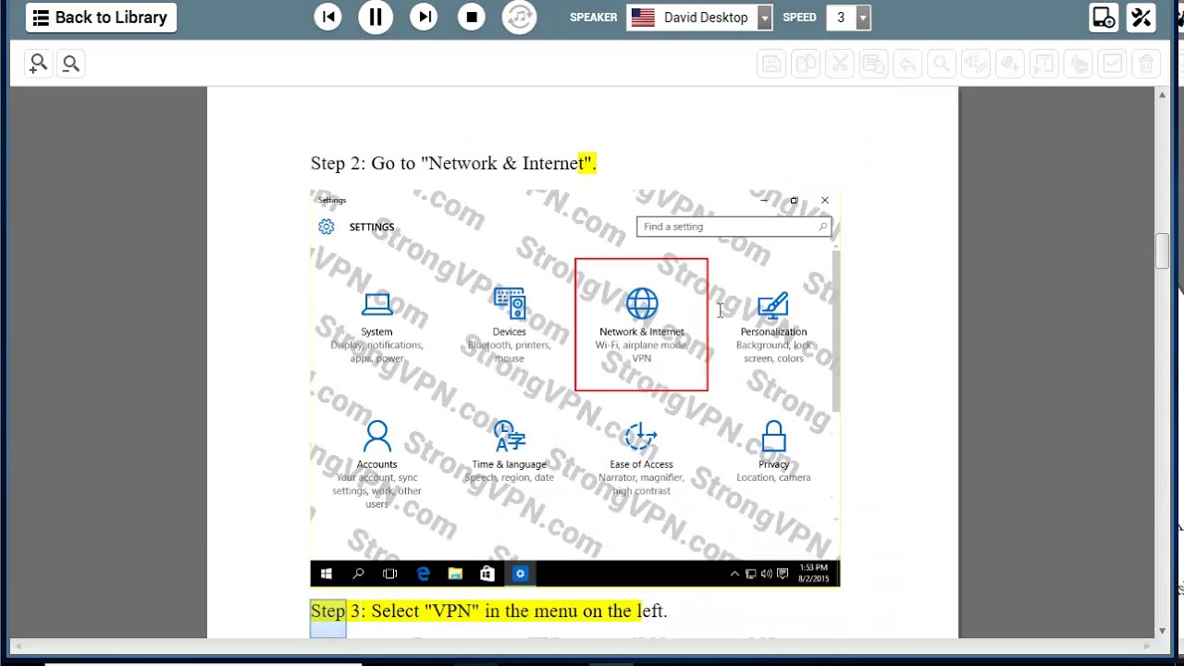The width and height of the screenshot is (1184, 666).
Task: Click the volume speaker icon in embedded tray
Action: coord(766,574)
